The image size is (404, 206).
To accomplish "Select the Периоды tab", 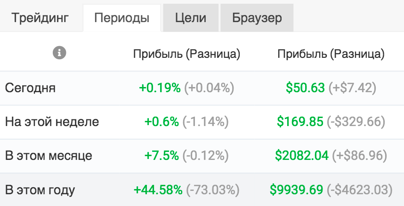I will (122, 18).
